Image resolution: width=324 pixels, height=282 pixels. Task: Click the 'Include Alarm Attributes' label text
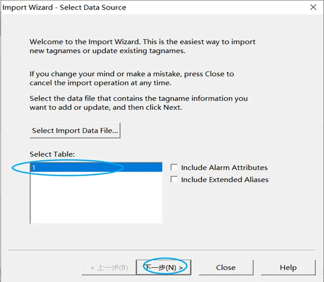224,167
